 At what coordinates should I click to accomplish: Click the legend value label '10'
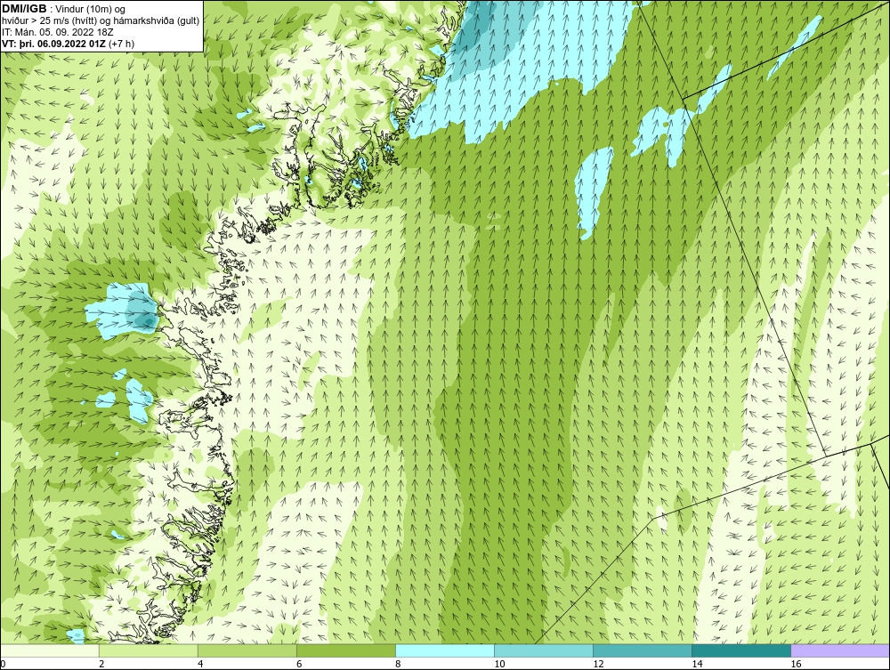click(499, 664)
